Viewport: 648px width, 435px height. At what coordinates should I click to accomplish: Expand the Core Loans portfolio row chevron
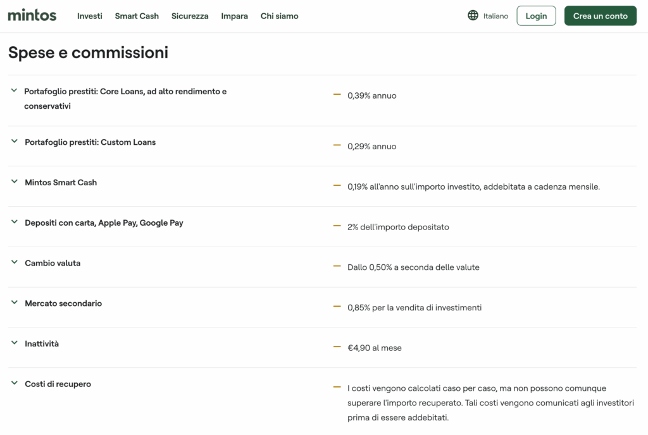[x=15, y=91]
